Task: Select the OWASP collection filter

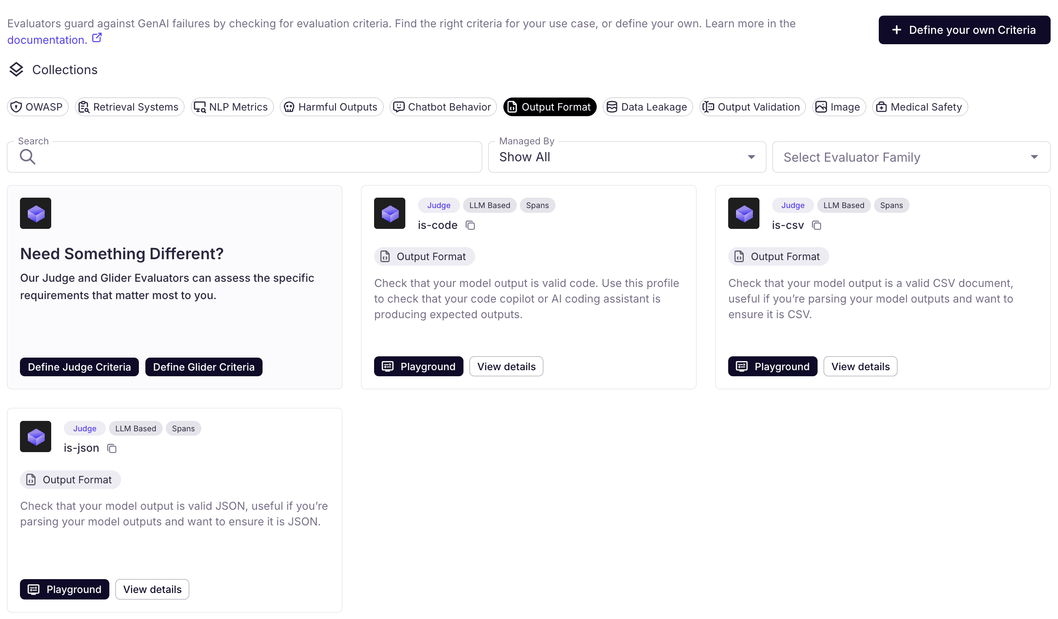Action: pyautogui.click(x=38, y=107)
